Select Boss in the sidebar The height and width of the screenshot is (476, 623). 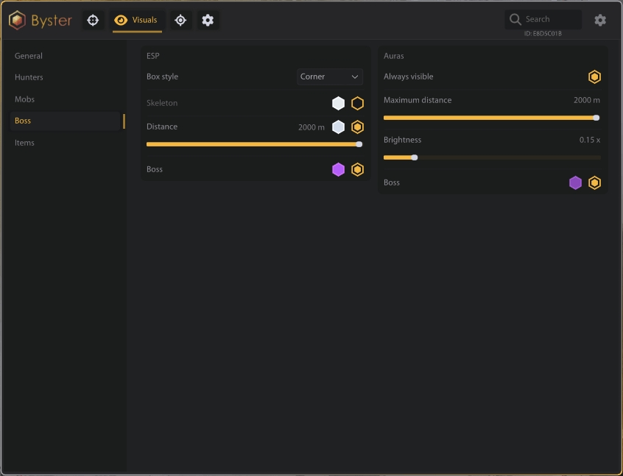point(65,121)
